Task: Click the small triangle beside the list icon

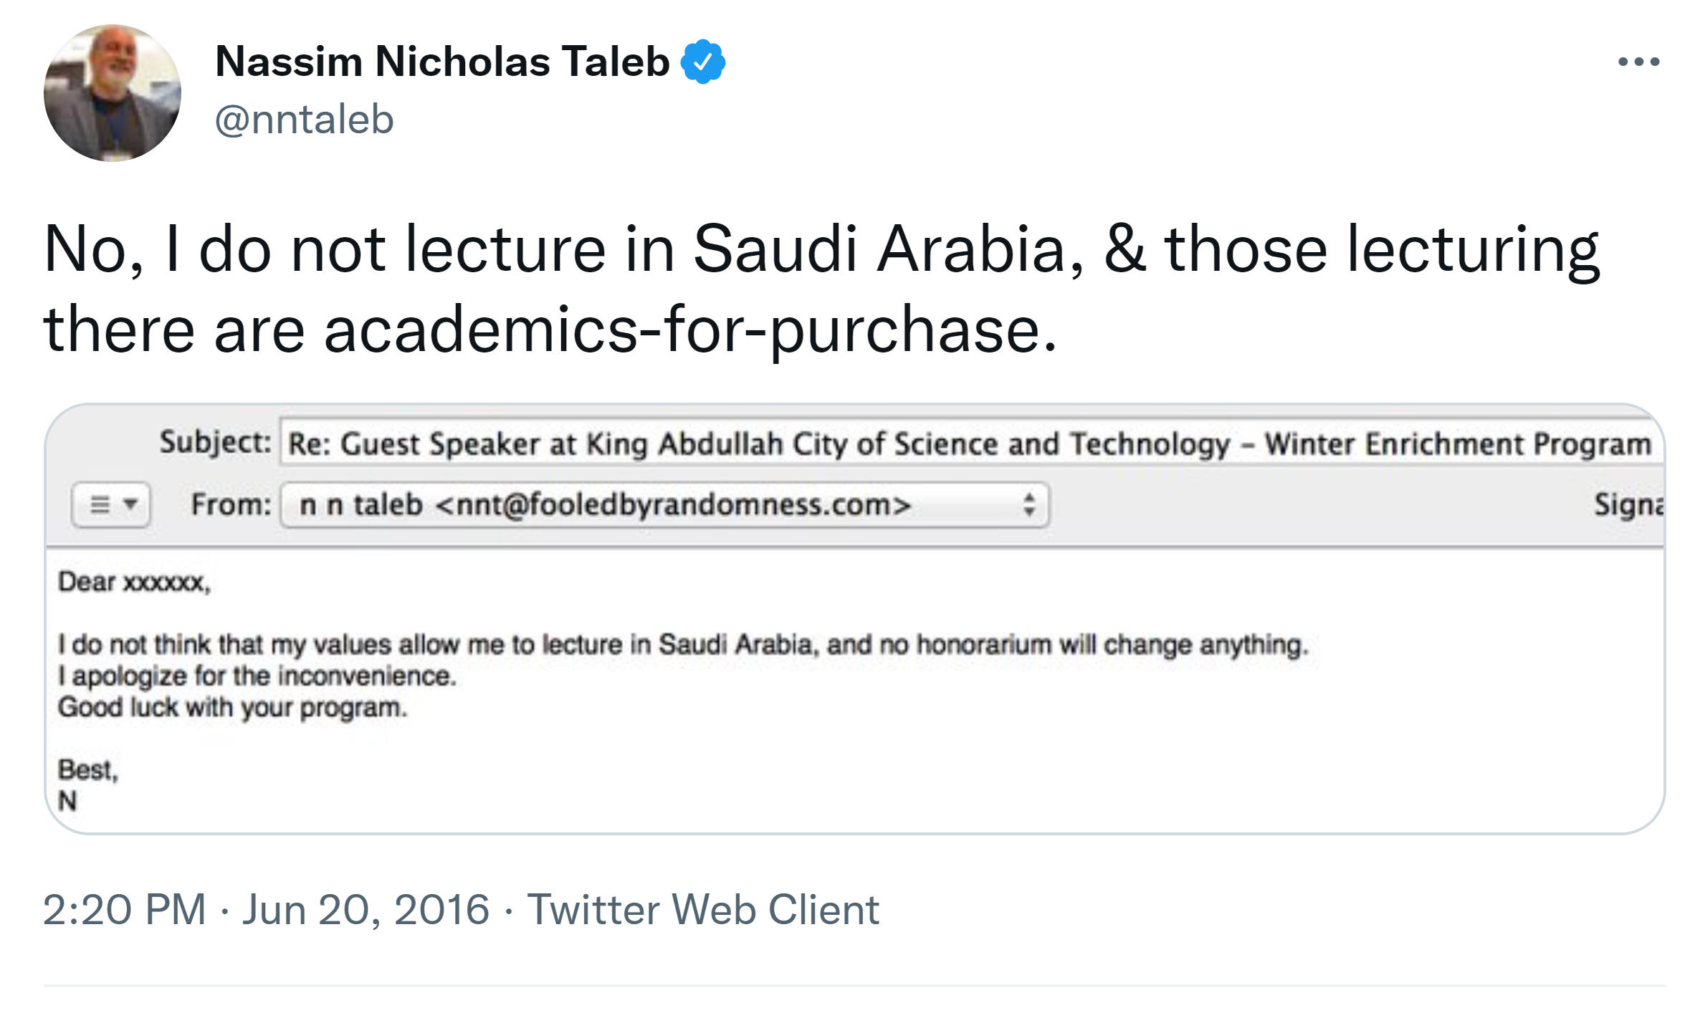Action: [130, 504]
